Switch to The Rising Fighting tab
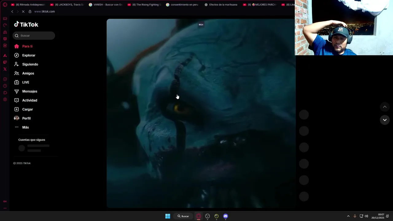The height and width of the screenshot is (221, 393). coord(144,5)
